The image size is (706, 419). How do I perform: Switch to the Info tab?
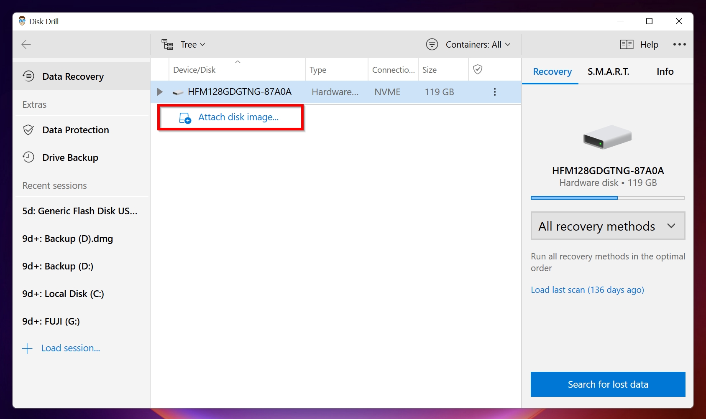(665, 72)
